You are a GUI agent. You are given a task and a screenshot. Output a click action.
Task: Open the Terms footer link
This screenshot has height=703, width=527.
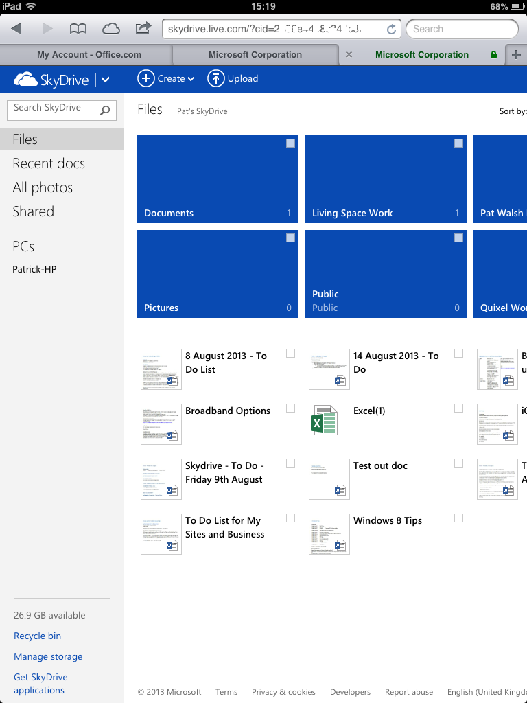tap(226, 692)
